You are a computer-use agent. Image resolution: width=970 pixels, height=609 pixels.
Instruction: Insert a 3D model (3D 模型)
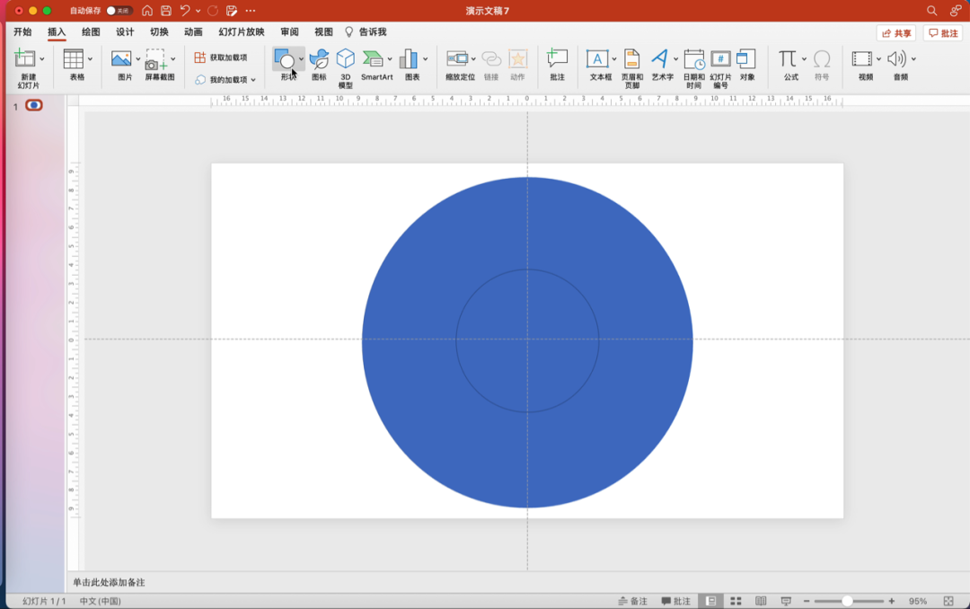click(x=345, y=68)
